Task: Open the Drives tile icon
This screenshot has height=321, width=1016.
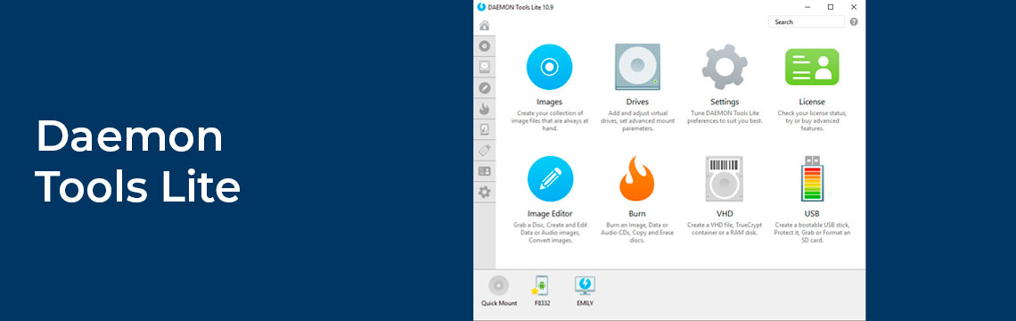Action: 637,67
